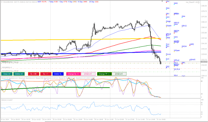Select the DMid level label
This screenshot has height=122, width=208.
(x=168, y=38)
